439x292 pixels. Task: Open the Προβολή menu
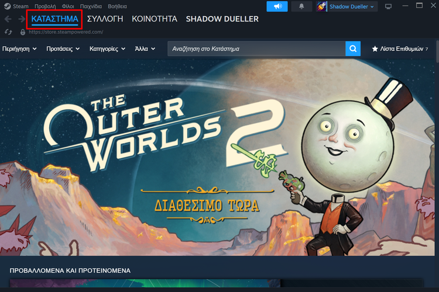[x=45, y=6]
